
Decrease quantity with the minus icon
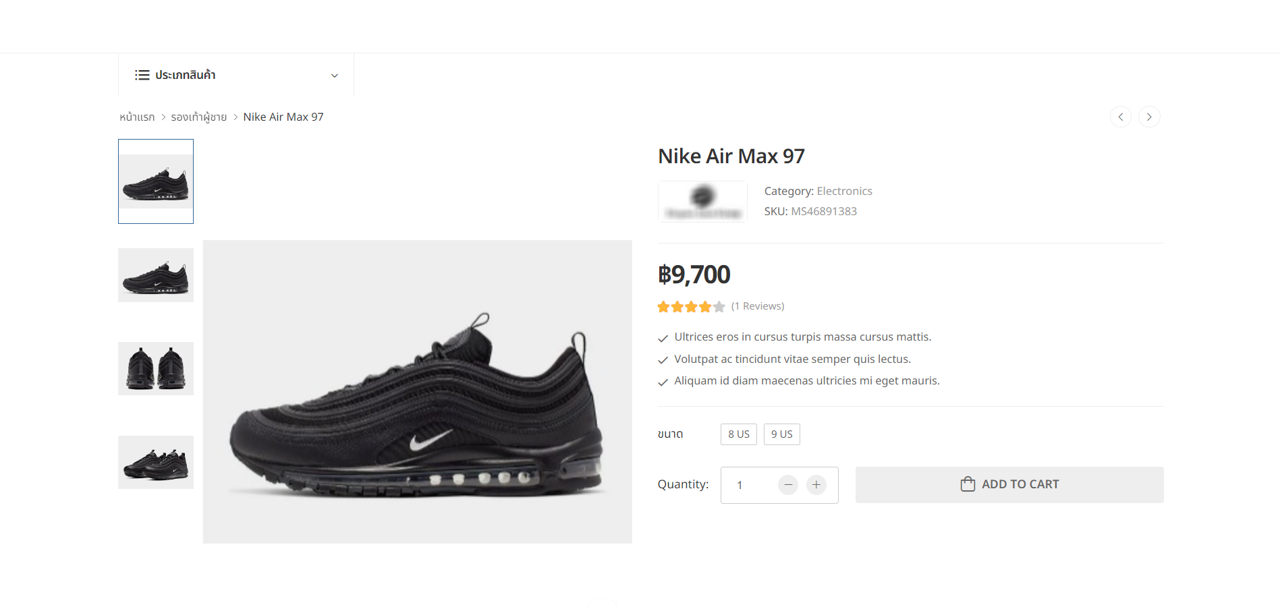(788, 485)
